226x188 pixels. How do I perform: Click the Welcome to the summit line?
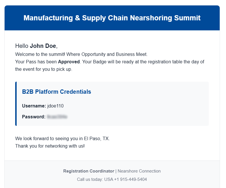point(81,54)
